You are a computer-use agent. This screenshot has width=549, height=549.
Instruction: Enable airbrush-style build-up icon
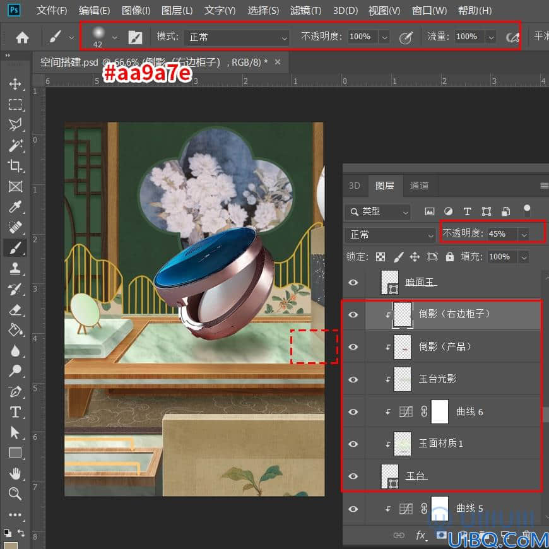pos(512,37)
